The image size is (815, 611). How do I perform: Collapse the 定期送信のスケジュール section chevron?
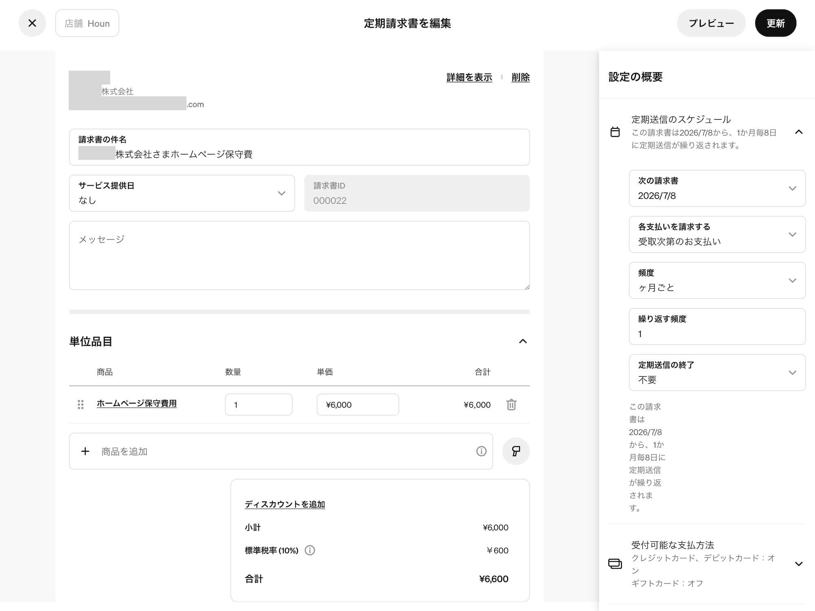click(x=799, y=132)
